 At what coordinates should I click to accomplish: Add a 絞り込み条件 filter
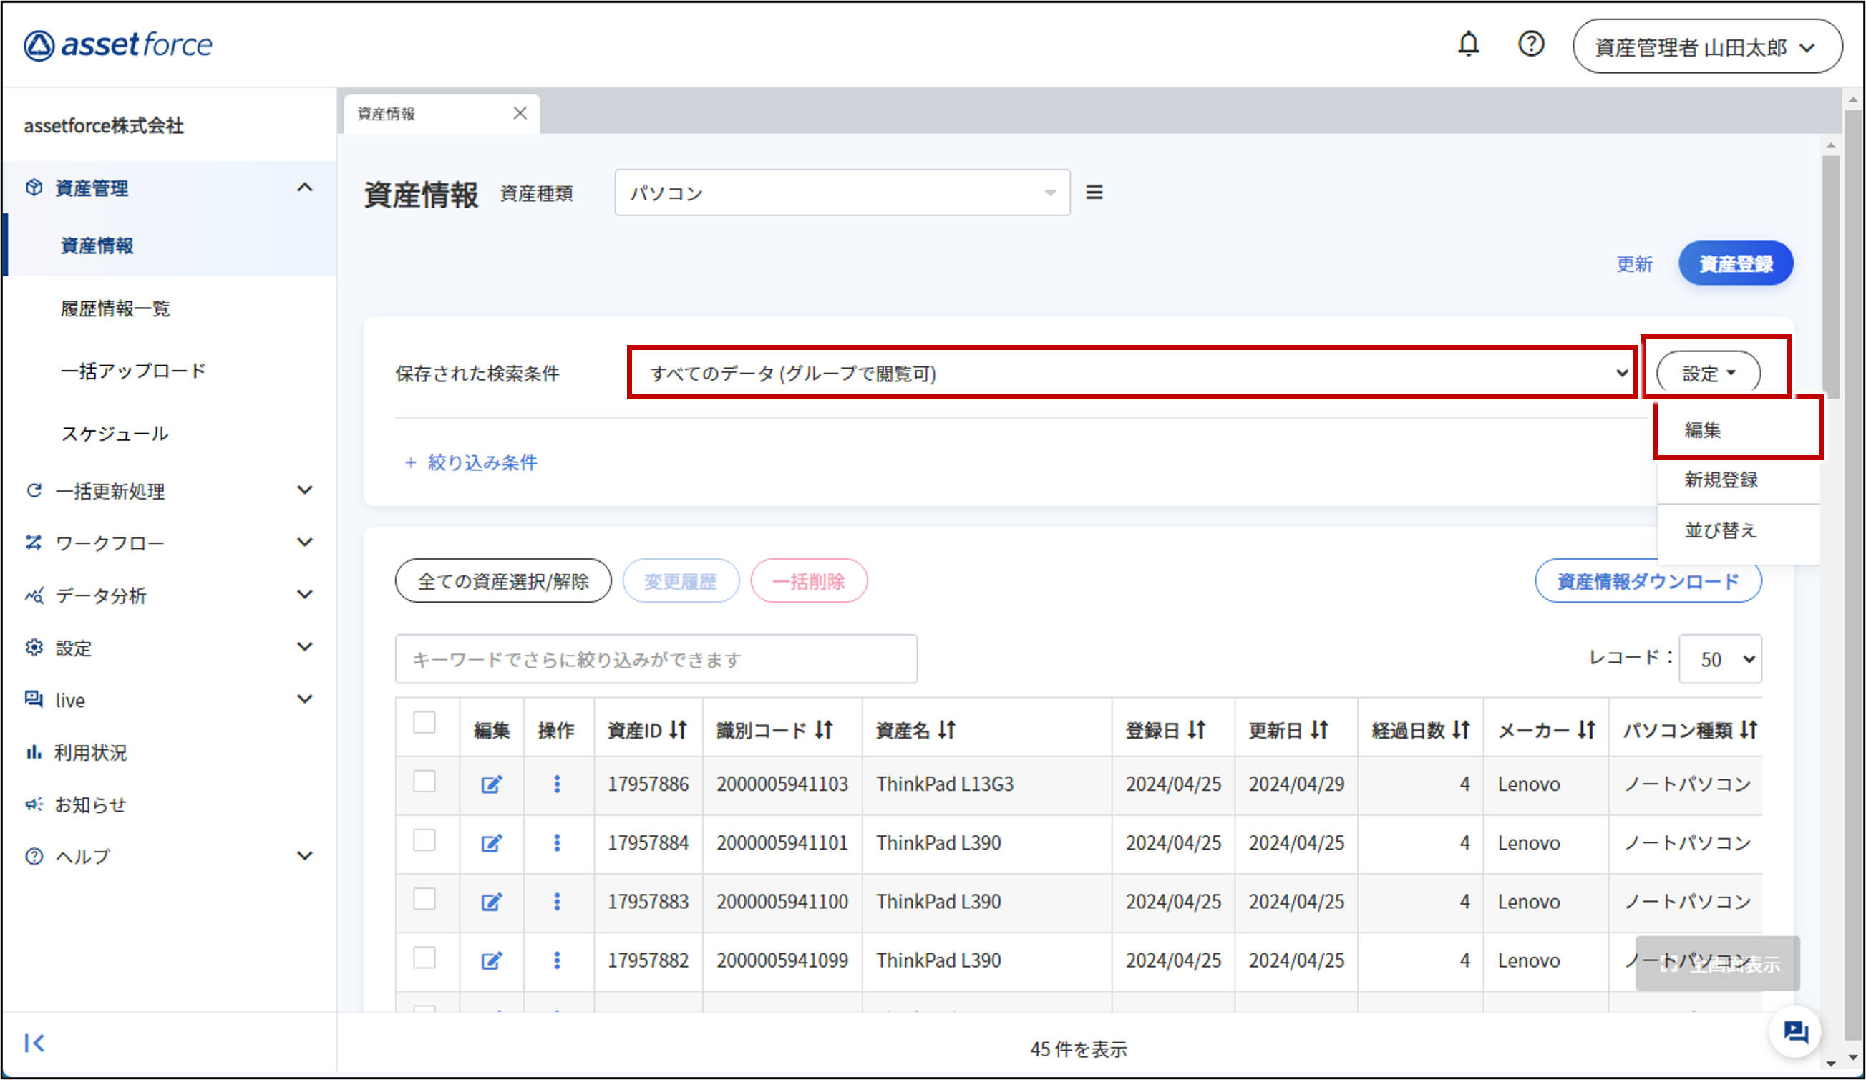point(471,462)
